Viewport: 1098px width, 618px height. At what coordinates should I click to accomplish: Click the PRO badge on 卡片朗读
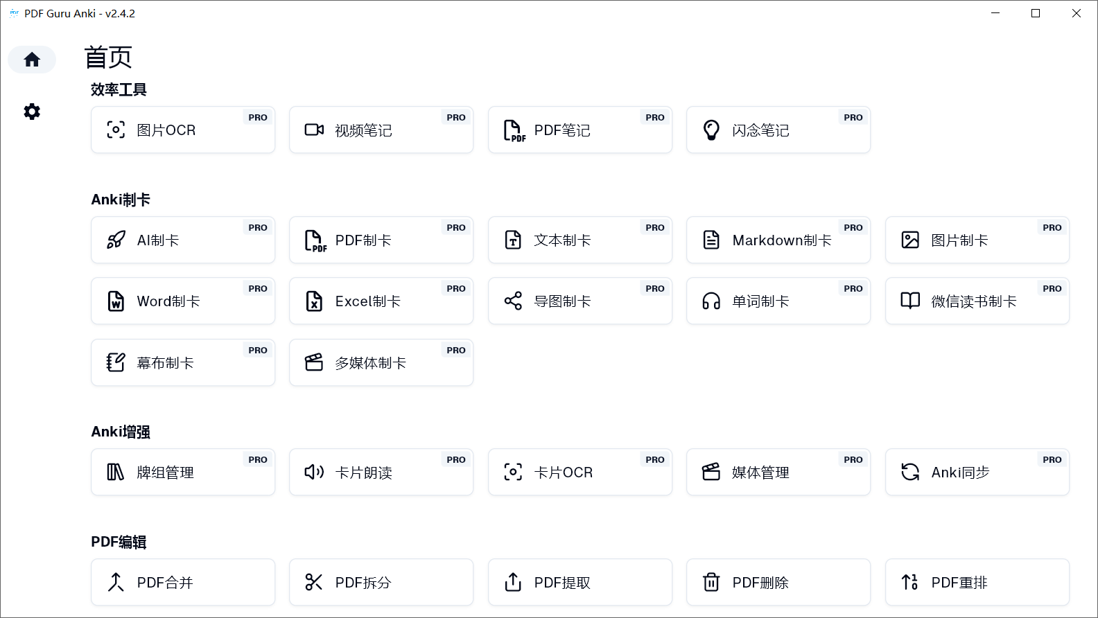[456, 459]
